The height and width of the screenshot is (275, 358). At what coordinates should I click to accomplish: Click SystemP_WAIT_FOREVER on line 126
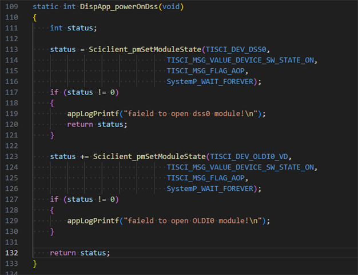click(x=210, y=188)
